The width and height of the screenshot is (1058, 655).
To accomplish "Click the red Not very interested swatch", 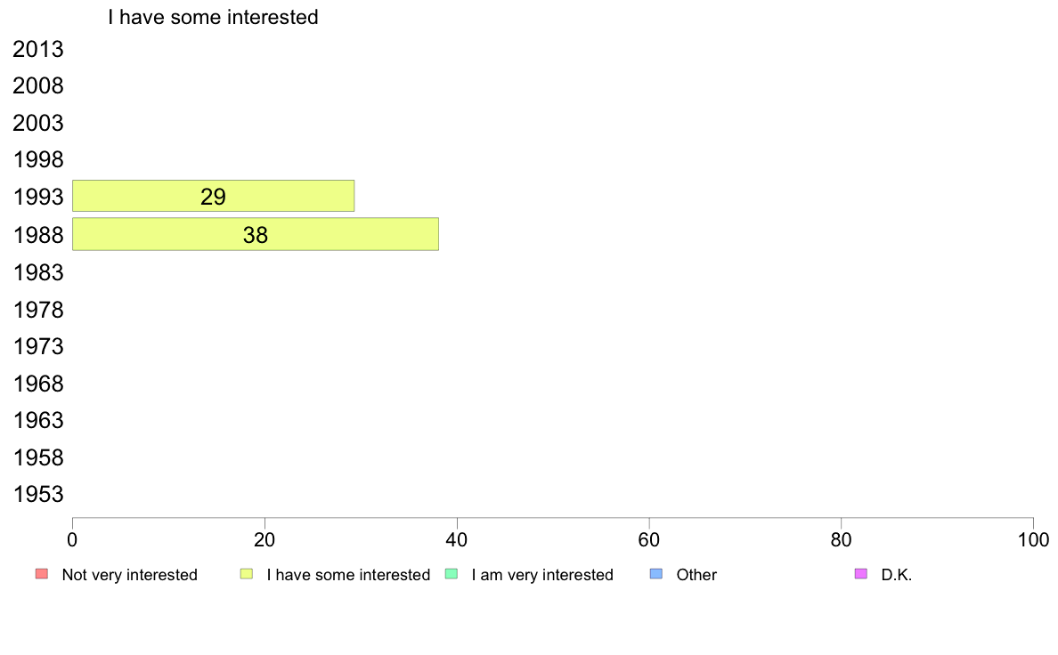I will (x=42, y=573).
